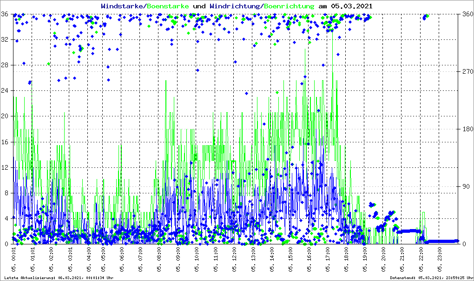Click the blue 'Windstarke' title label
The width and height of the screenshot is (474, 281).
coord(123,6)
